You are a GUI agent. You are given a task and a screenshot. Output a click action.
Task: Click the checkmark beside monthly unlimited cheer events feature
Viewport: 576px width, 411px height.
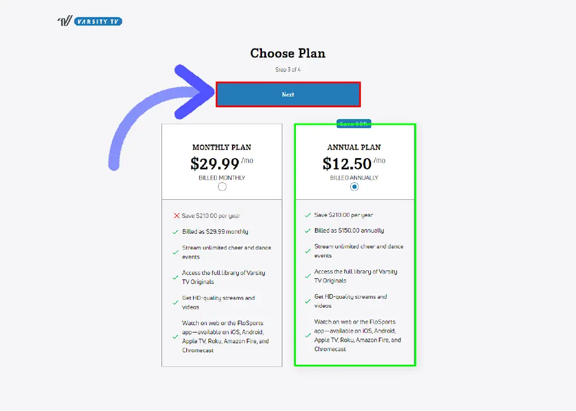point(176,252)
